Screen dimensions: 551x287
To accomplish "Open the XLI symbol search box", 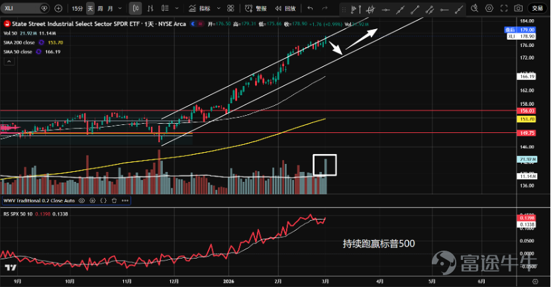I will tap(24, 8).
